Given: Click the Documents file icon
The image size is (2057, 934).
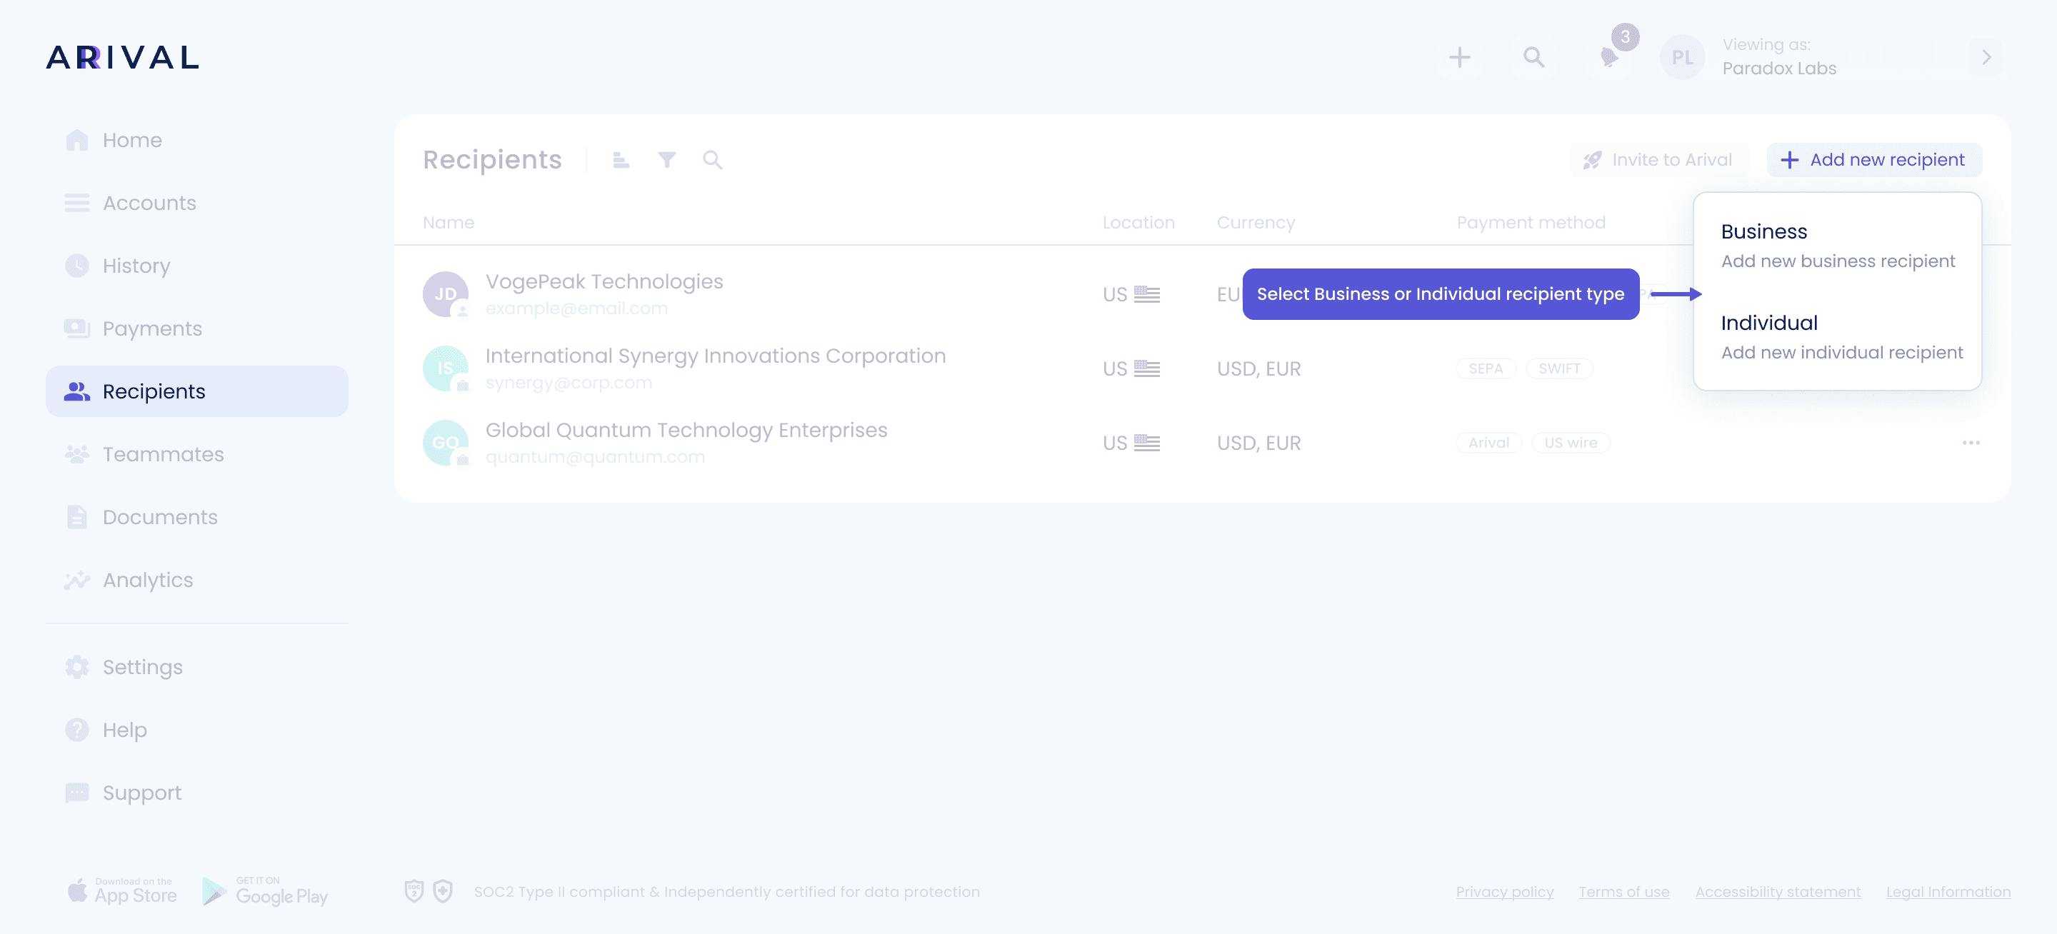Looking at the screenshot, I should point(76,517).
